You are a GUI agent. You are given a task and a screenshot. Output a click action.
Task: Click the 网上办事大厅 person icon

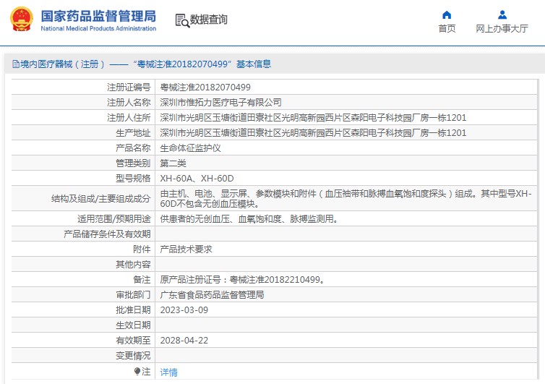(502, 14)
